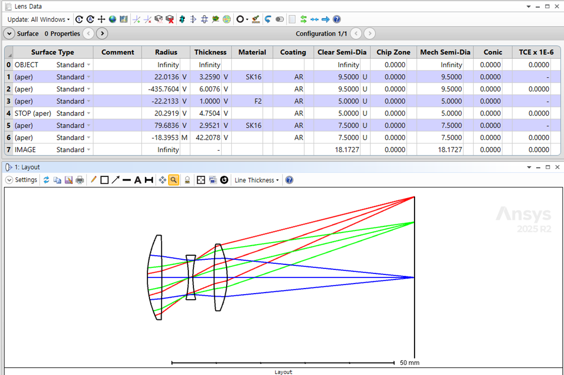Select the text annotation 'A' tool
564x375 pixels.
[138, 180]
